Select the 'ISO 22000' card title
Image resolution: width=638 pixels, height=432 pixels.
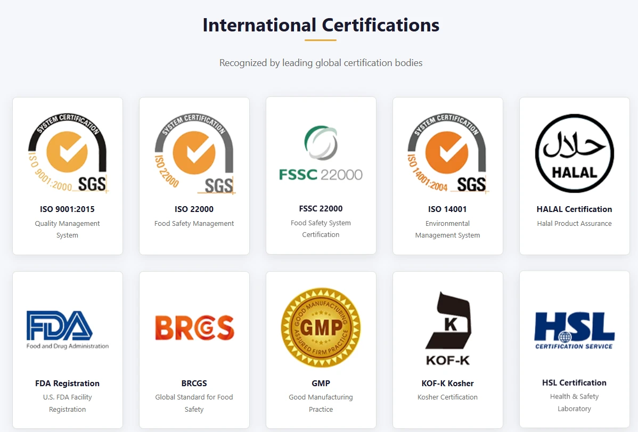194,209
